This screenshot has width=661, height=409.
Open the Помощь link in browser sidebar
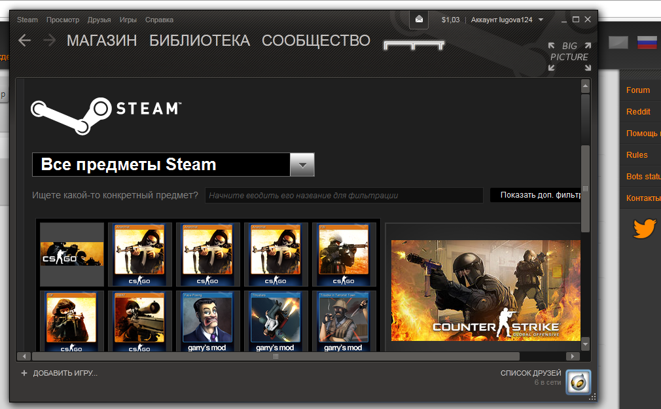(643, 133)
